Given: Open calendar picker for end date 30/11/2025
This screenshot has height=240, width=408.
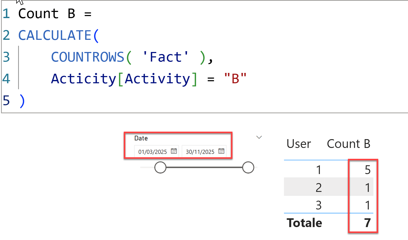Looking at the screenshot, I should click(221, 151).
